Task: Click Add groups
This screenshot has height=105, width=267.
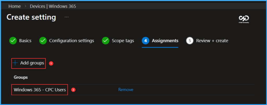Action: pyautogui.click(x=29, y=63)
